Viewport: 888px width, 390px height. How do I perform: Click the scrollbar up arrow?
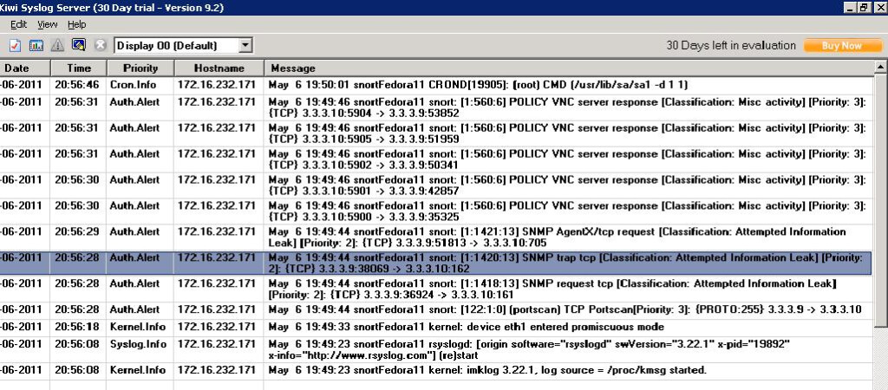881,67
